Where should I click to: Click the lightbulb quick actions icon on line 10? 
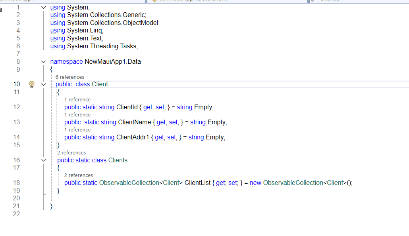point(31,84)
